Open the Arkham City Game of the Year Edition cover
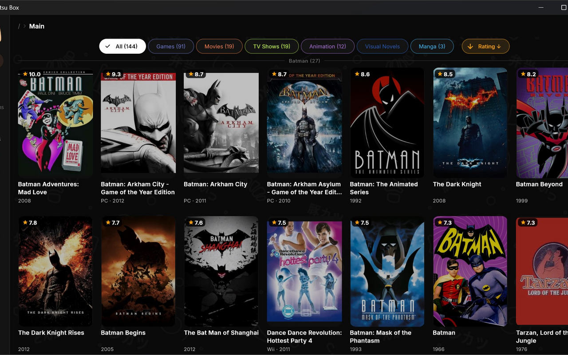The height and width of the screenshot is (355, 568). pos(138,123)
